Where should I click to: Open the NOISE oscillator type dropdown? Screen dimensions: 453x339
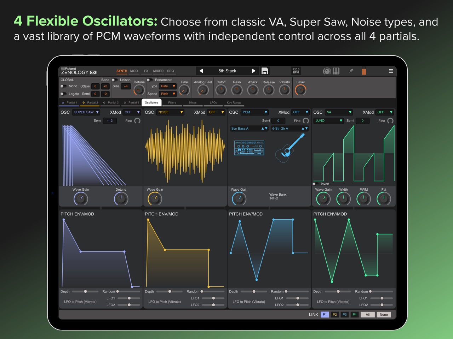pyautogui.click(x=171, y=112)
